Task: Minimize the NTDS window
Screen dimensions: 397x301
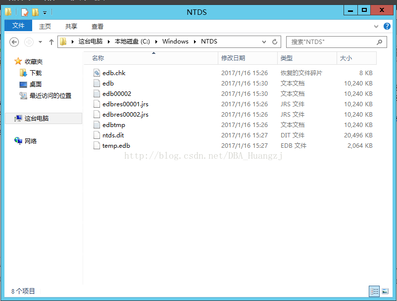Action: (350, 10)
